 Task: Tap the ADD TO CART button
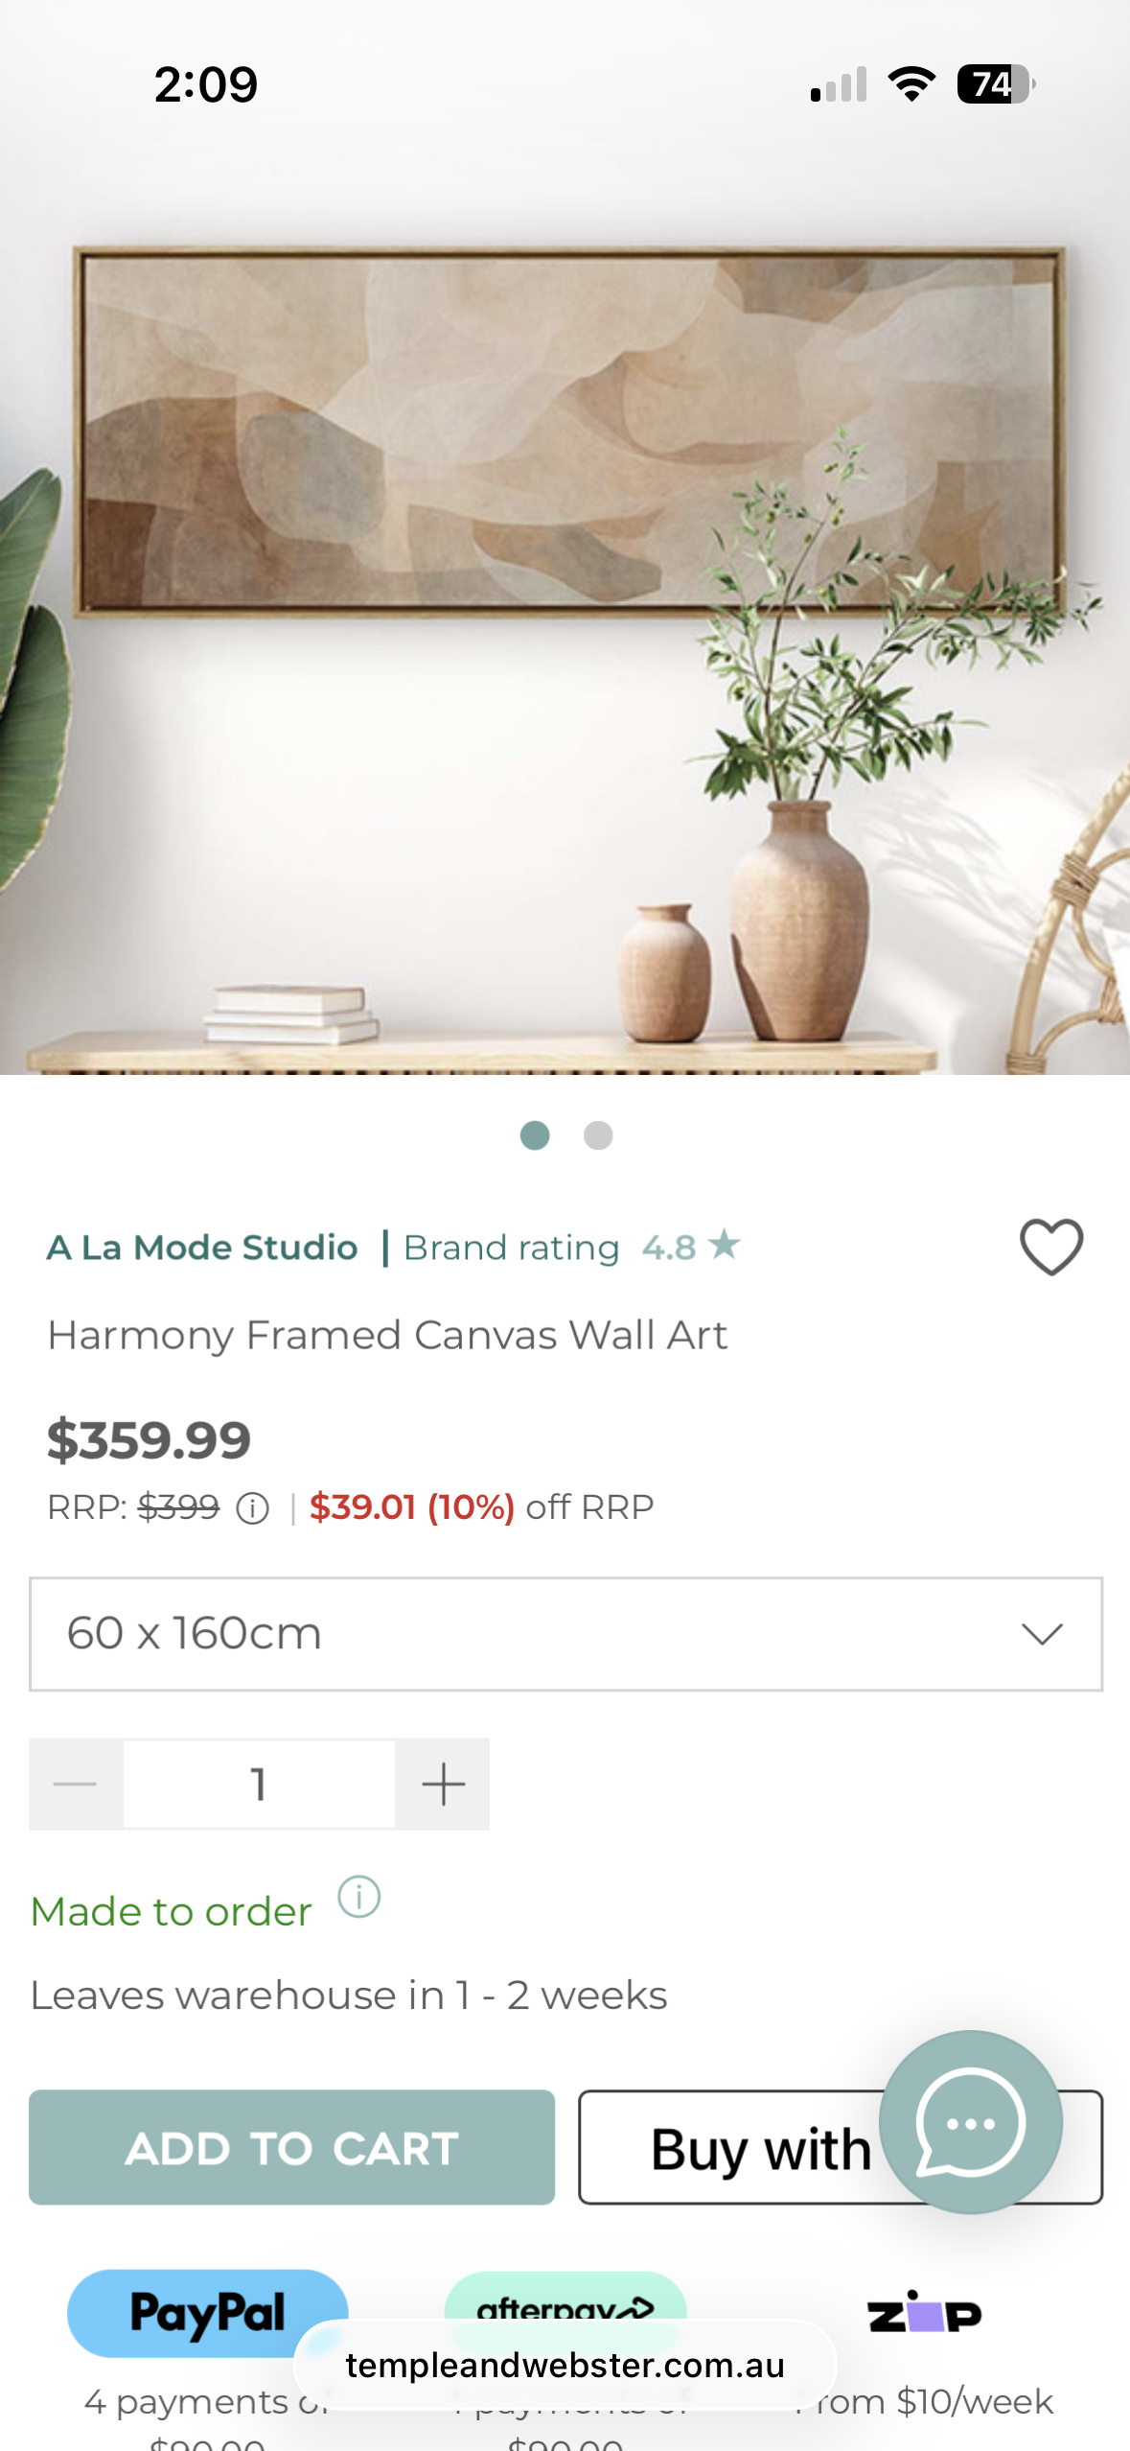coord(291,2147)
